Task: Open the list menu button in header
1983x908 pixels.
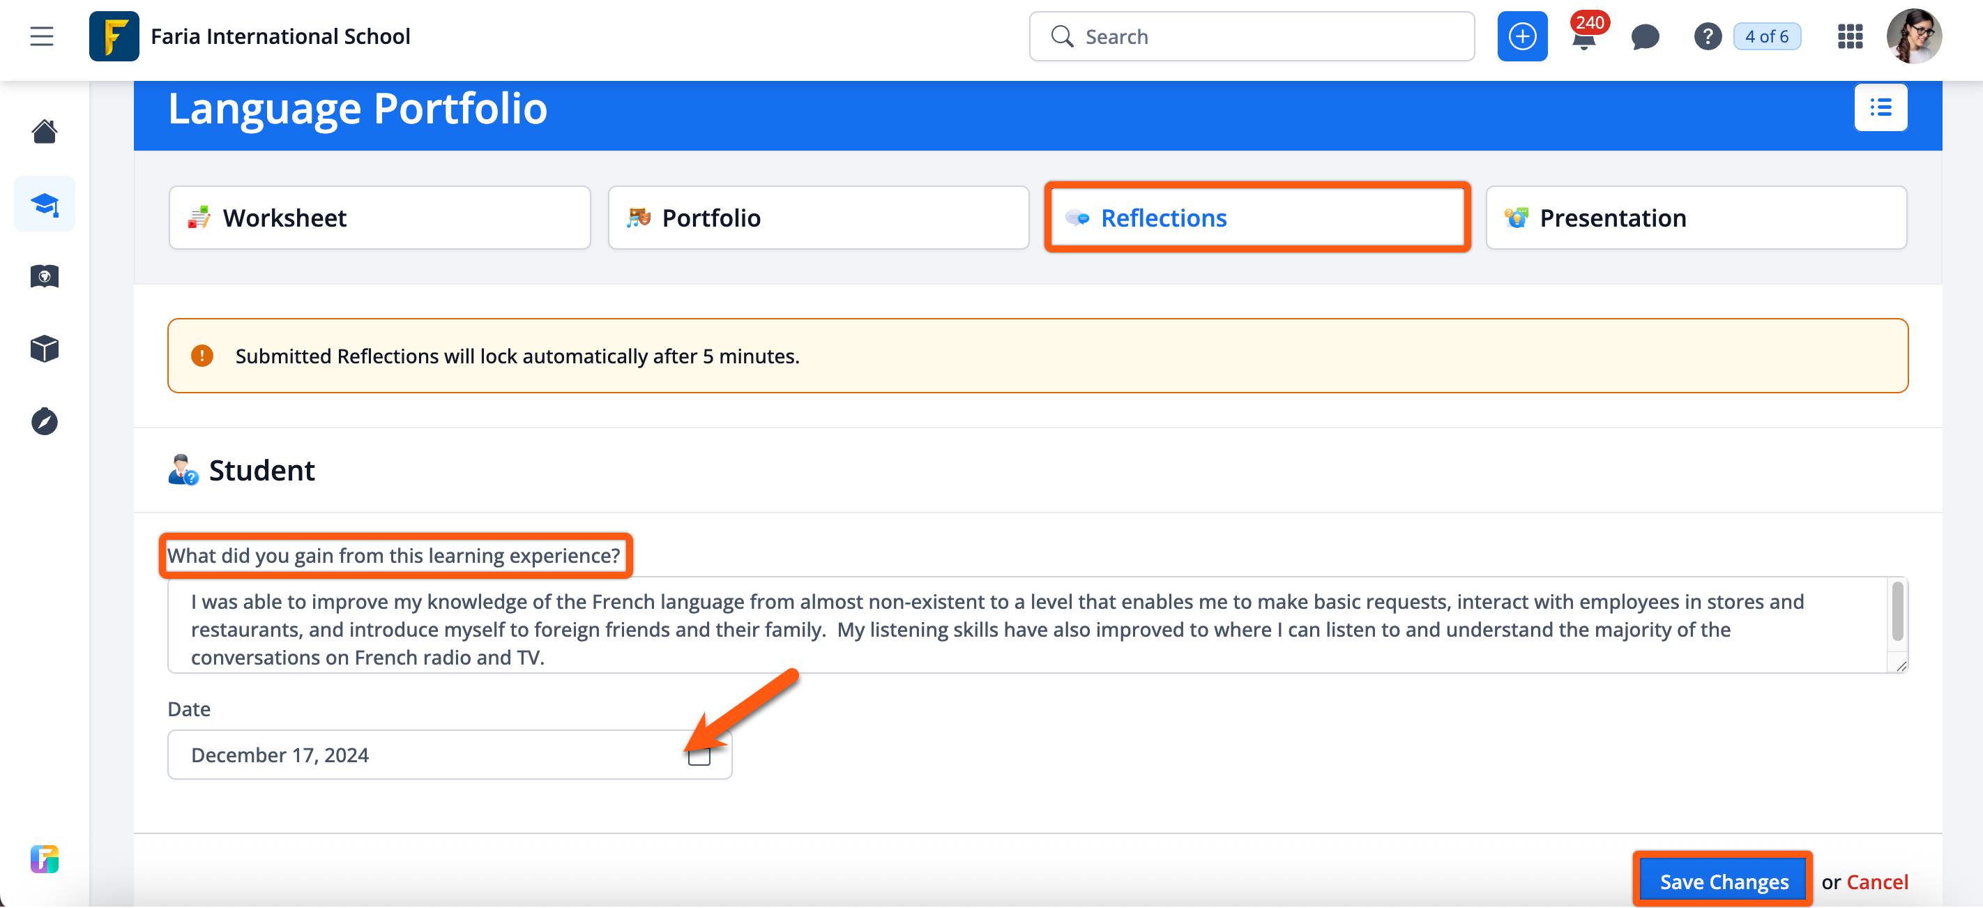Action: [1881, 108]
